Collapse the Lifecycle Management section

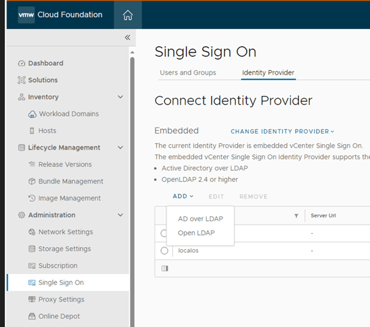120,148
